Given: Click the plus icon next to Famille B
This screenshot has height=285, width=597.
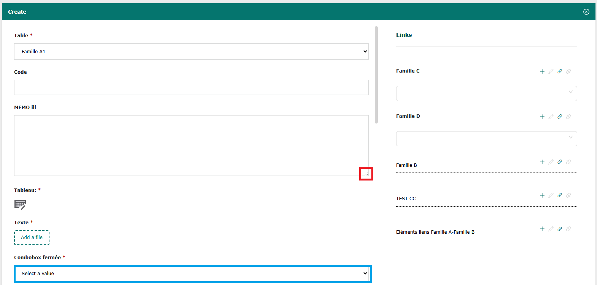Looking at the screenshot, I should pyautogui.click(x=542, y=162).
